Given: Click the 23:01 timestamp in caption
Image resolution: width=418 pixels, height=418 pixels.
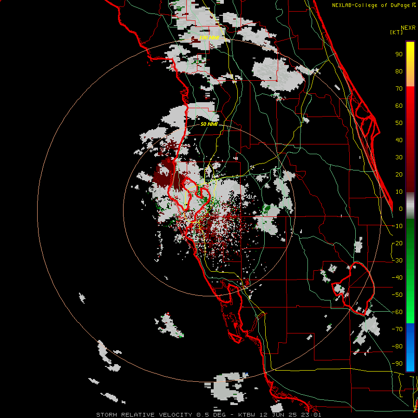Looking at the screenshot, I should (x=312, y=415).
